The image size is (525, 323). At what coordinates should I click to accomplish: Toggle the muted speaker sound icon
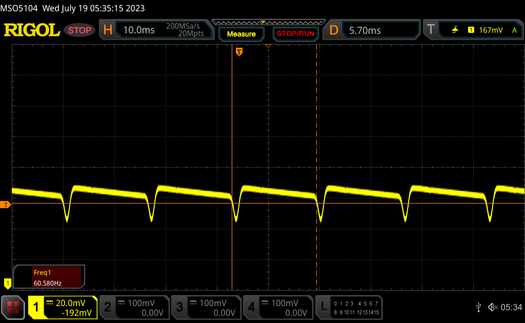pyautogui.click(x=493, y=307)
